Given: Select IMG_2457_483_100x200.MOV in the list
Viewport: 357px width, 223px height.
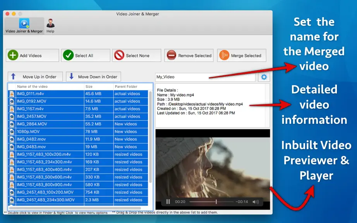Looking at the screenshot, I should (x=78, y=192).
